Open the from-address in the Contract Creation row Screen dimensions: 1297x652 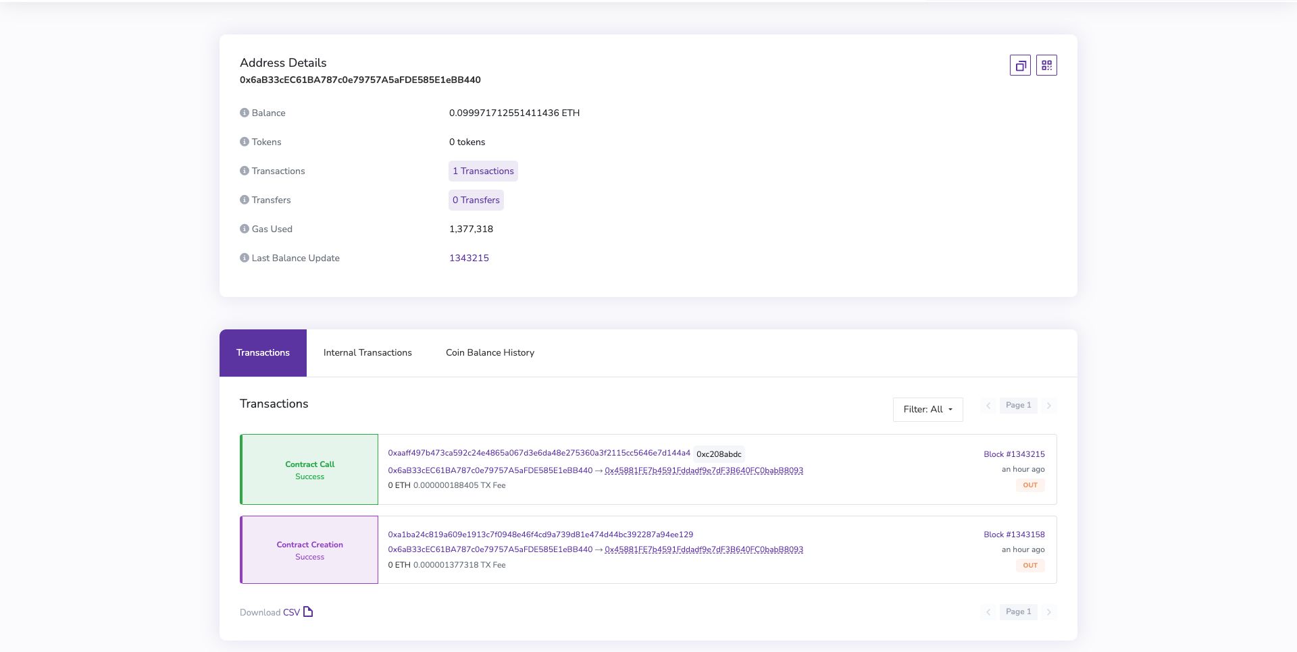[x=490, y=549]
